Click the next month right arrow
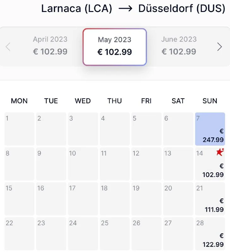Image resolution: width=230 pixels, height=252 pixels. 220,47
